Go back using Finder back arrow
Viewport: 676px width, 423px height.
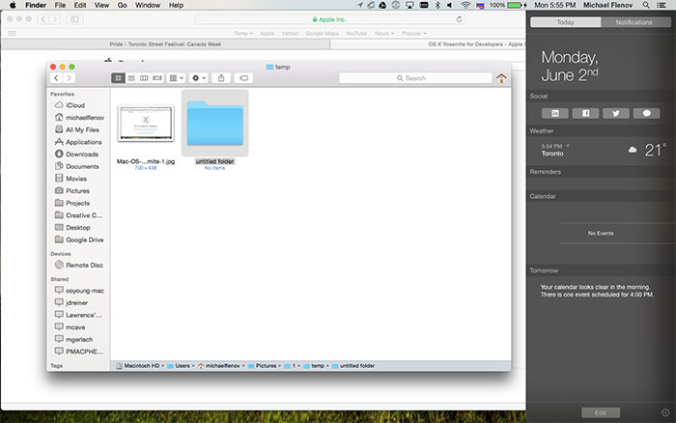click(x=57, y=77)
